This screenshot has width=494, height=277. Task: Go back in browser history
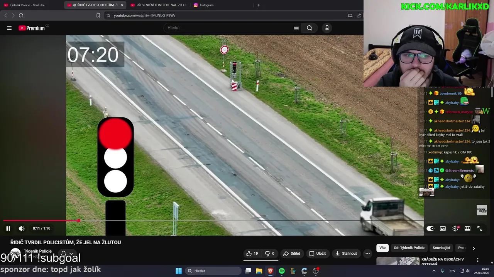click(5, 15)
